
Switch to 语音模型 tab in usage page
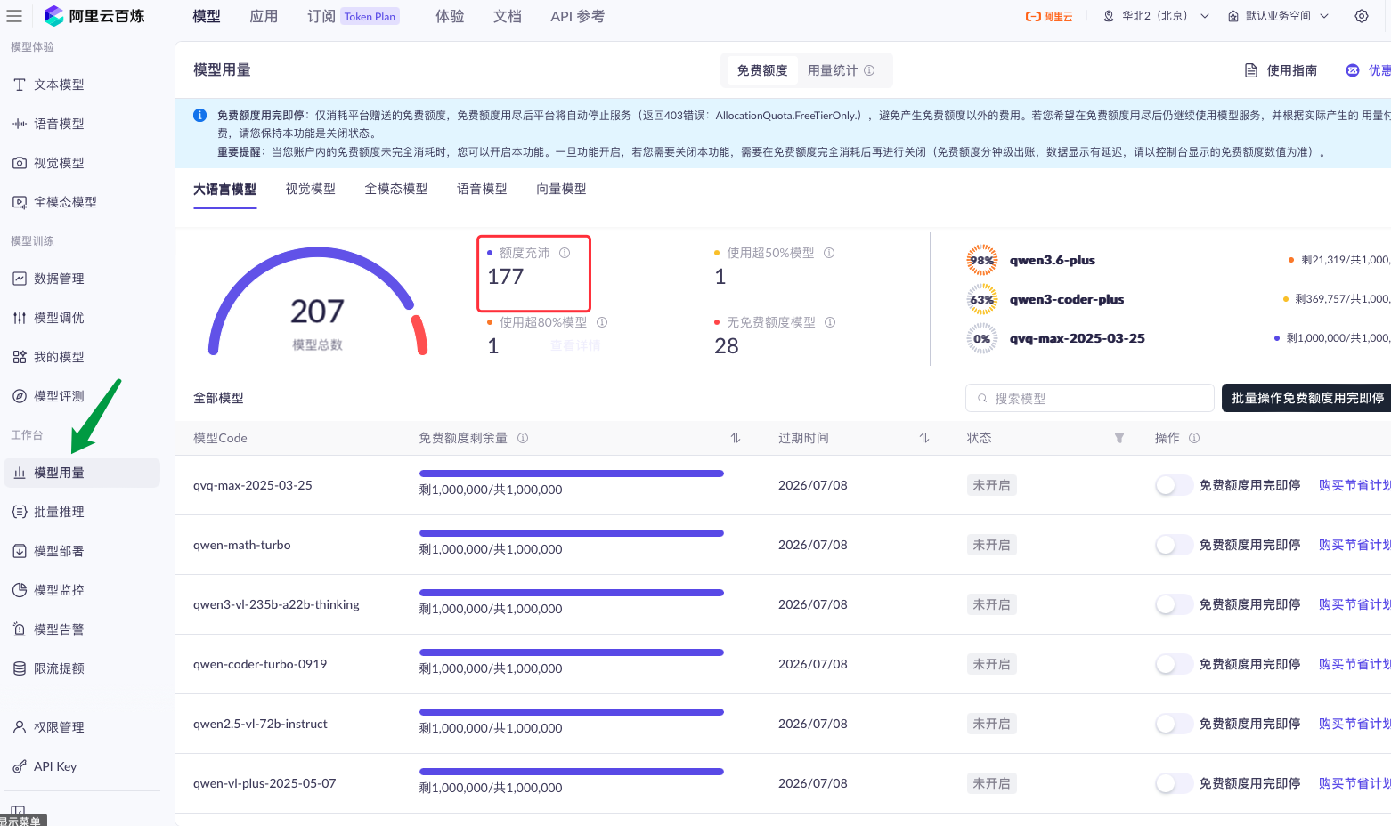pyautogui.click(x=482, y=189)
